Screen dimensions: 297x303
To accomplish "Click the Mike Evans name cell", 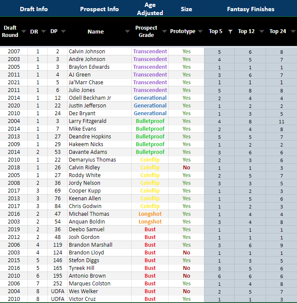I will click(99, 129).
